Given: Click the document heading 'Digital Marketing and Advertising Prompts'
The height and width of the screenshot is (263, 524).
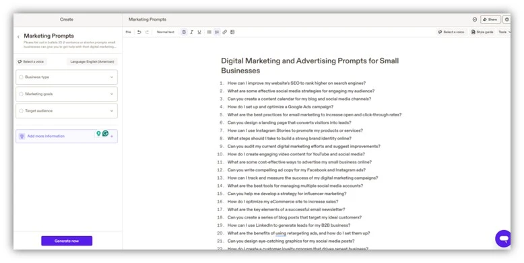Looking at the screenshot, I should (x=310, y=66).
